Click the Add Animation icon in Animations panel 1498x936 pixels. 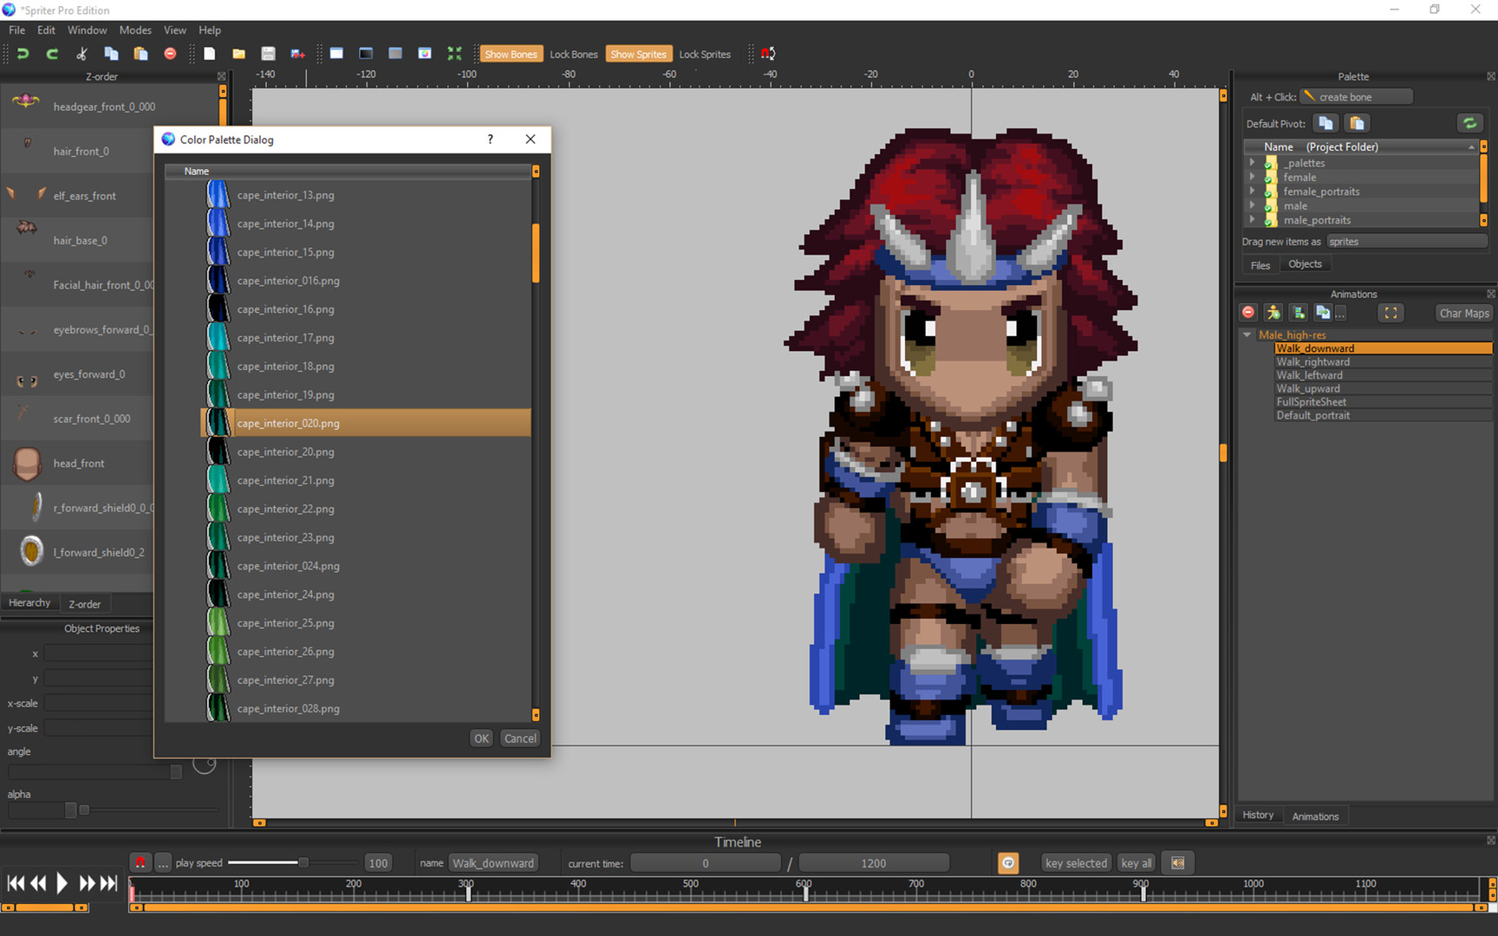[1273, 313]
